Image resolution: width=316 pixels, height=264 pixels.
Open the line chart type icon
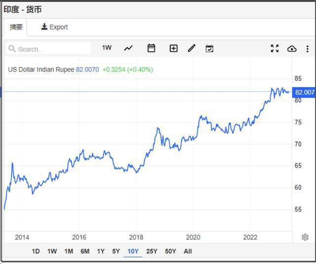128,48
